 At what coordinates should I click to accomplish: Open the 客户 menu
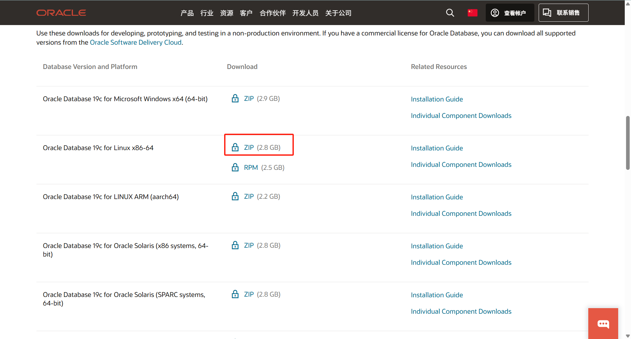[246, 13]
